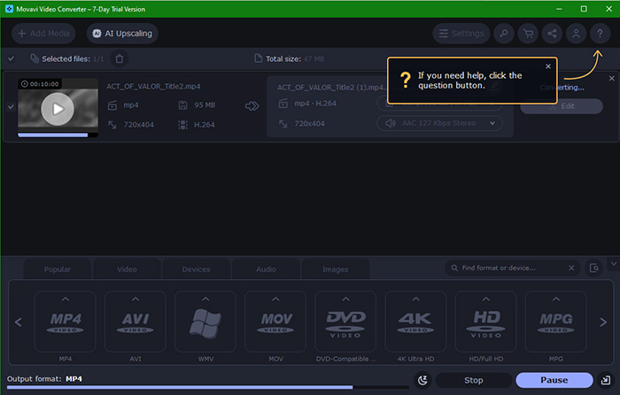Play the video thumbnail preview
620x395 pixels.
coord(58,109)
